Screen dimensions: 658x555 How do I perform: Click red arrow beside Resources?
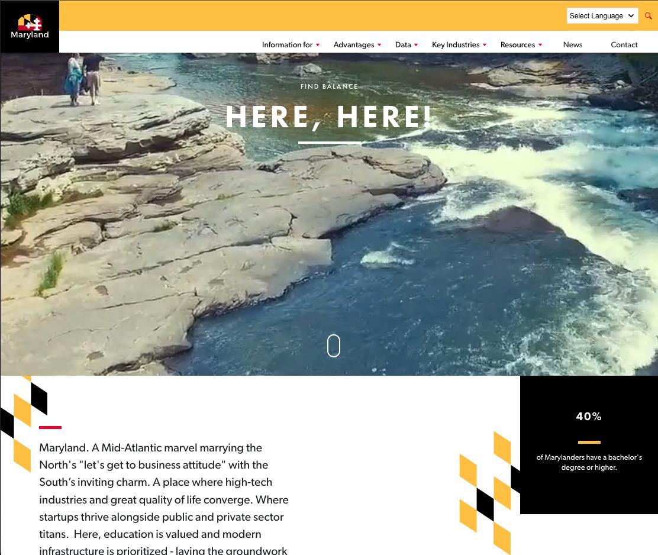[540, 45]
